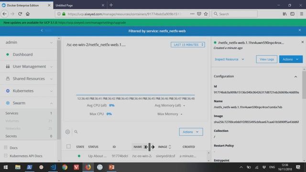Save page to Pocket icon
This screenshot has height=172, width=306.
(199, 14)
